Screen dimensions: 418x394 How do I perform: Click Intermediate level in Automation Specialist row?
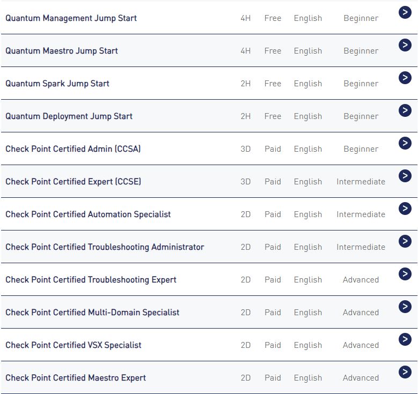click(x=361, y=214)
